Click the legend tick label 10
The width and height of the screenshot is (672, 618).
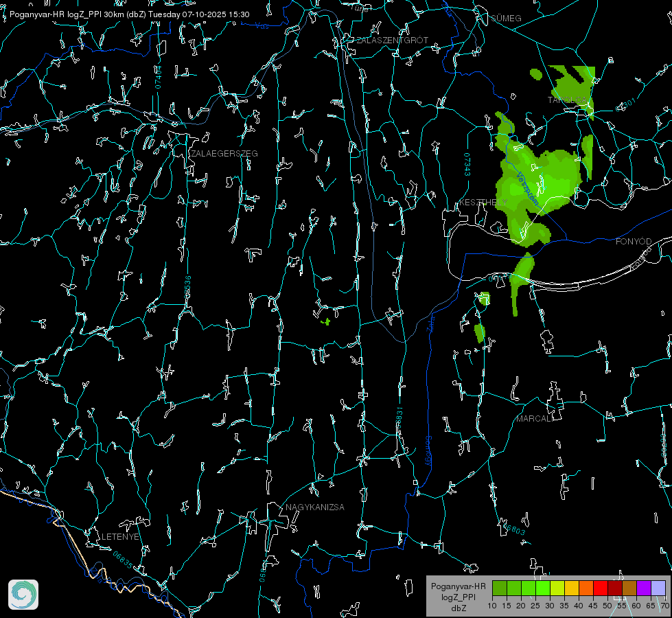pos(492,606)
